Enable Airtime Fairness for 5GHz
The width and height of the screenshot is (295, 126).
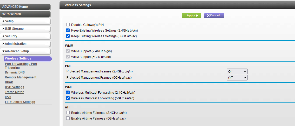(68, 118)
